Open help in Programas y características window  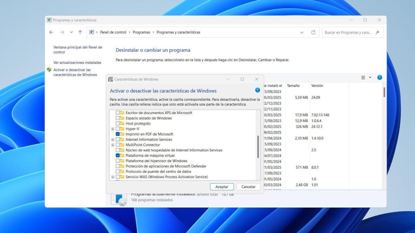point(379,77)
